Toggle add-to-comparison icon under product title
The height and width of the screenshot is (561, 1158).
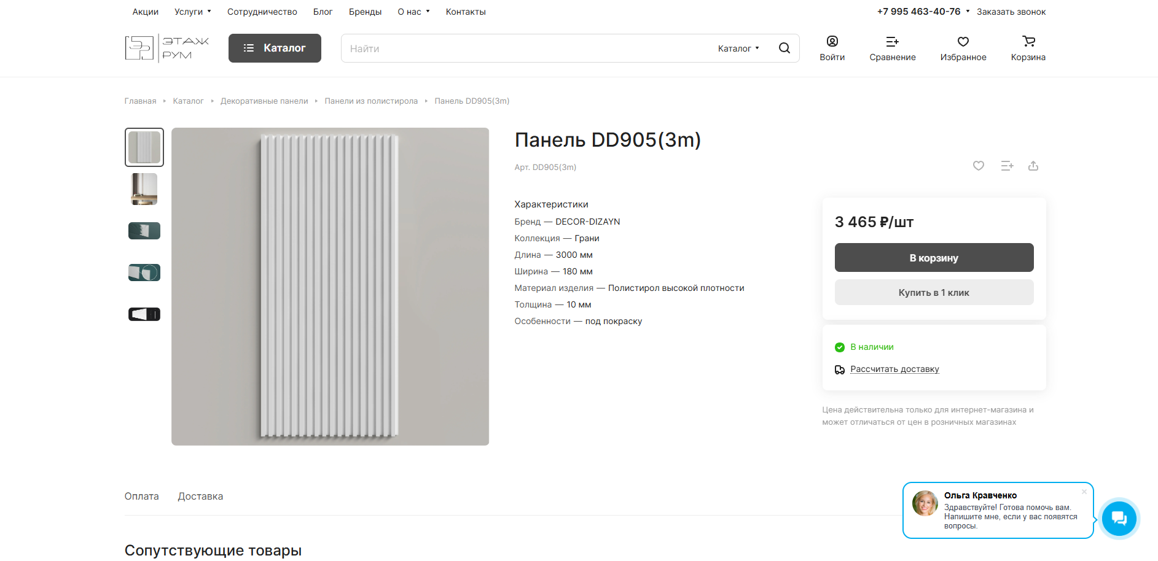1006,166
